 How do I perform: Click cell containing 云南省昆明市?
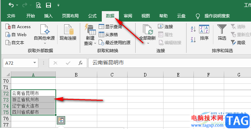click(33, 93)
